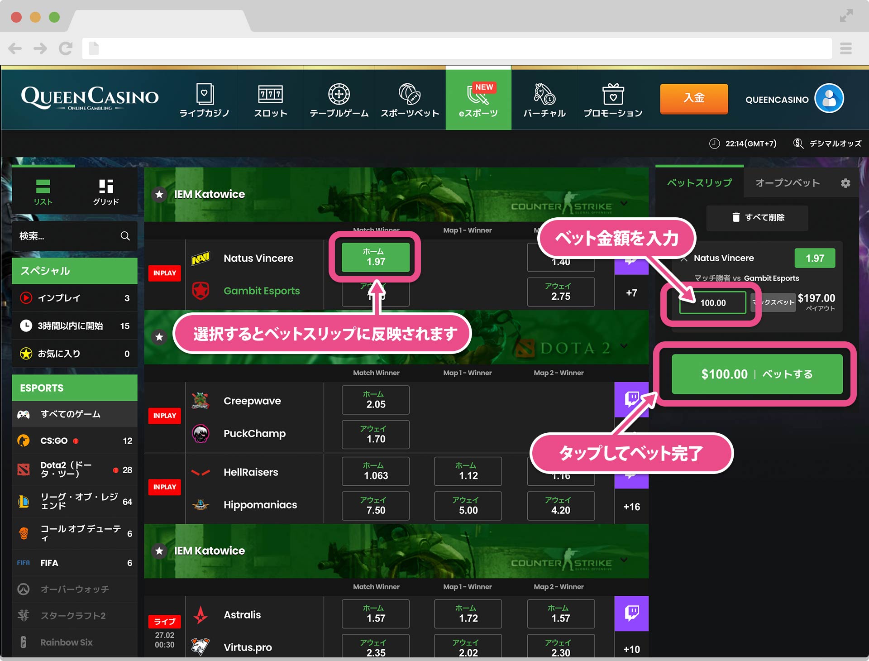Reload the page in the browser
The width and height of the screenshot is (869, 661).
click(66, 48)
